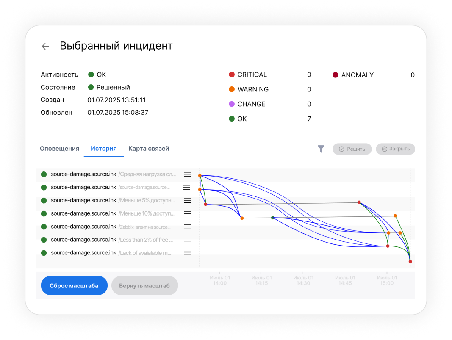
Task: Open hamburger menu for Zabbix-агент row
Action: point(187,227)
